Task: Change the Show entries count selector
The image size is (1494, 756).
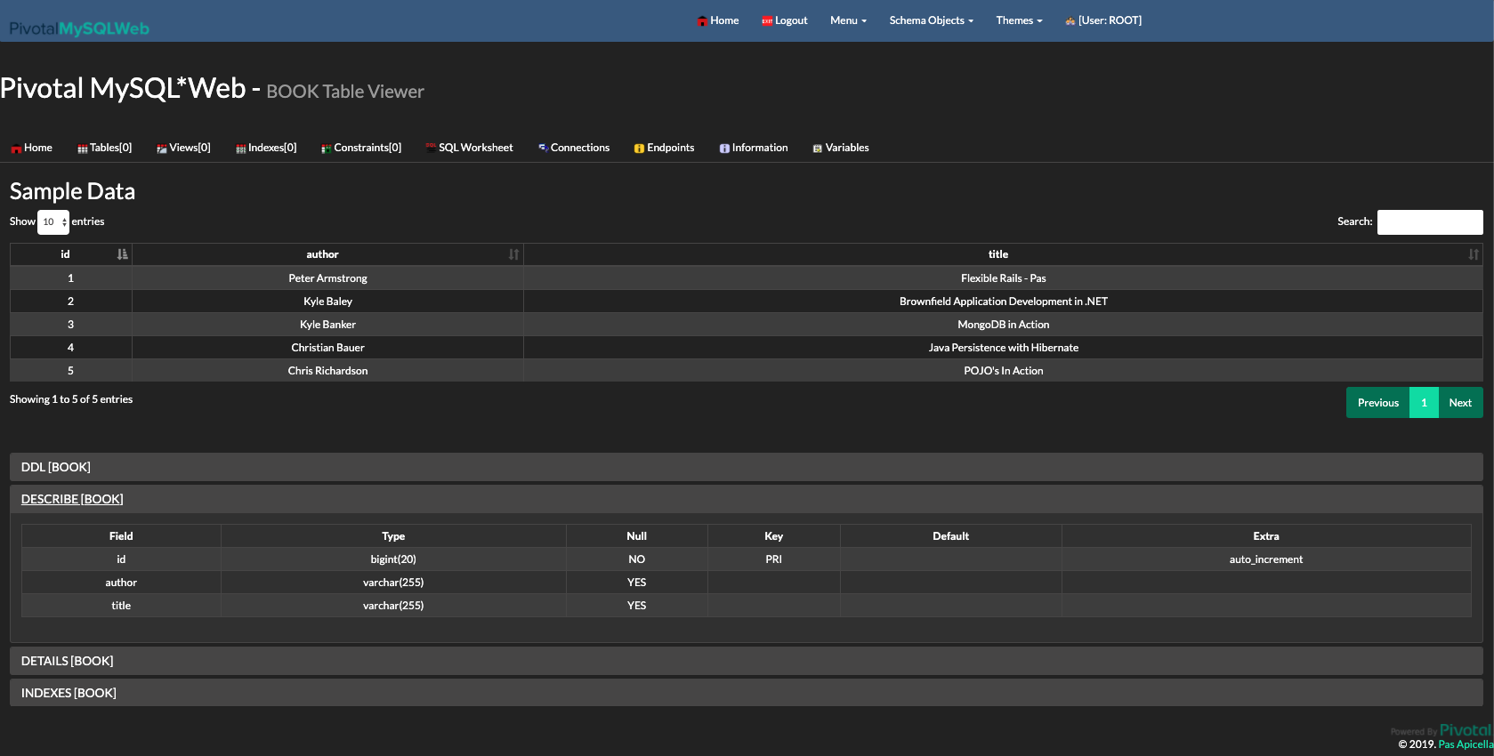Action: pos(53,222)
